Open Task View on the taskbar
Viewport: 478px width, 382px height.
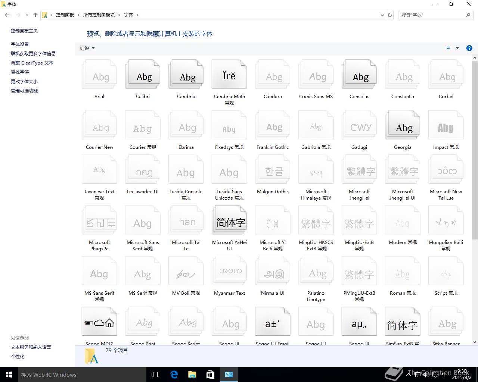click(x=155, y=375)
